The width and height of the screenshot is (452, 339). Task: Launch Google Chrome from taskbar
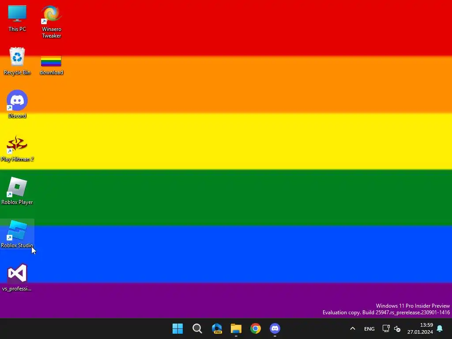256,328
